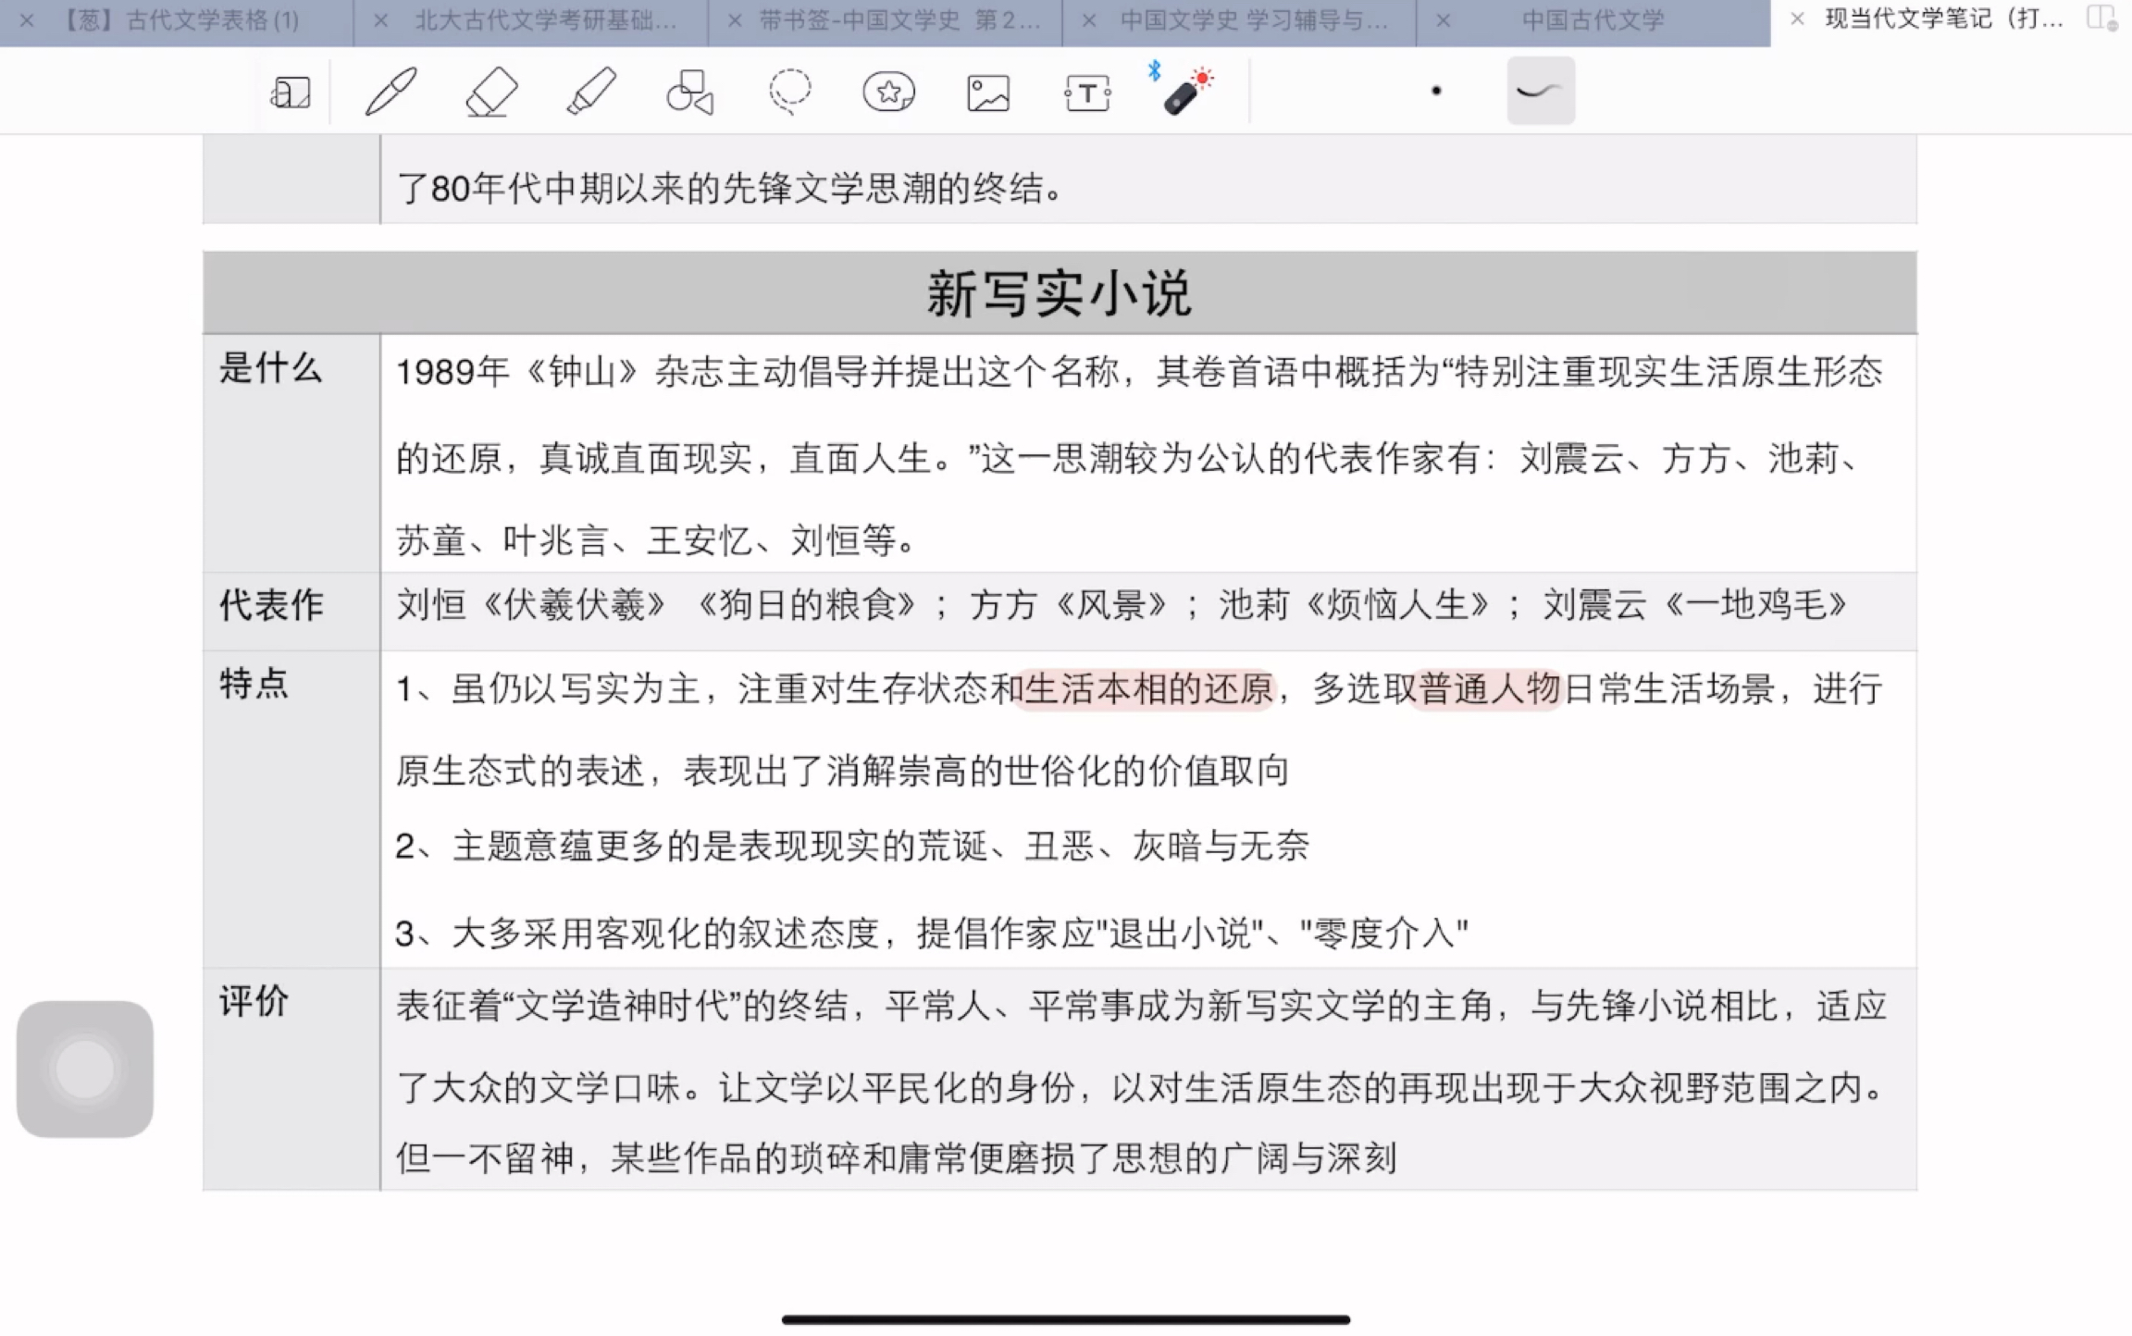The width and height of the screenshot is (2132, 1336).
Task: Open the split view icon at top right
Action: tap(2101, 19)
